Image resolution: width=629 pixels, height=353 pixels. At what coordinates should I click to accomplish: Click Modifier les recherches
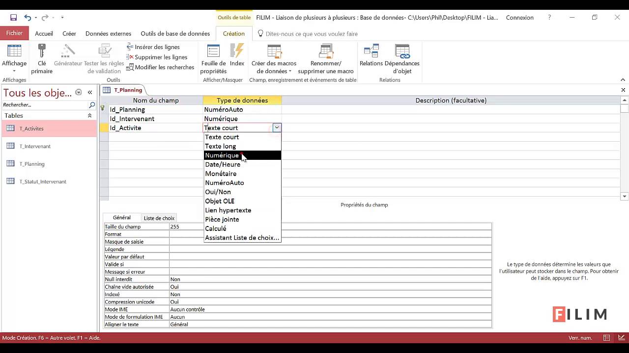tap(160, 67)
